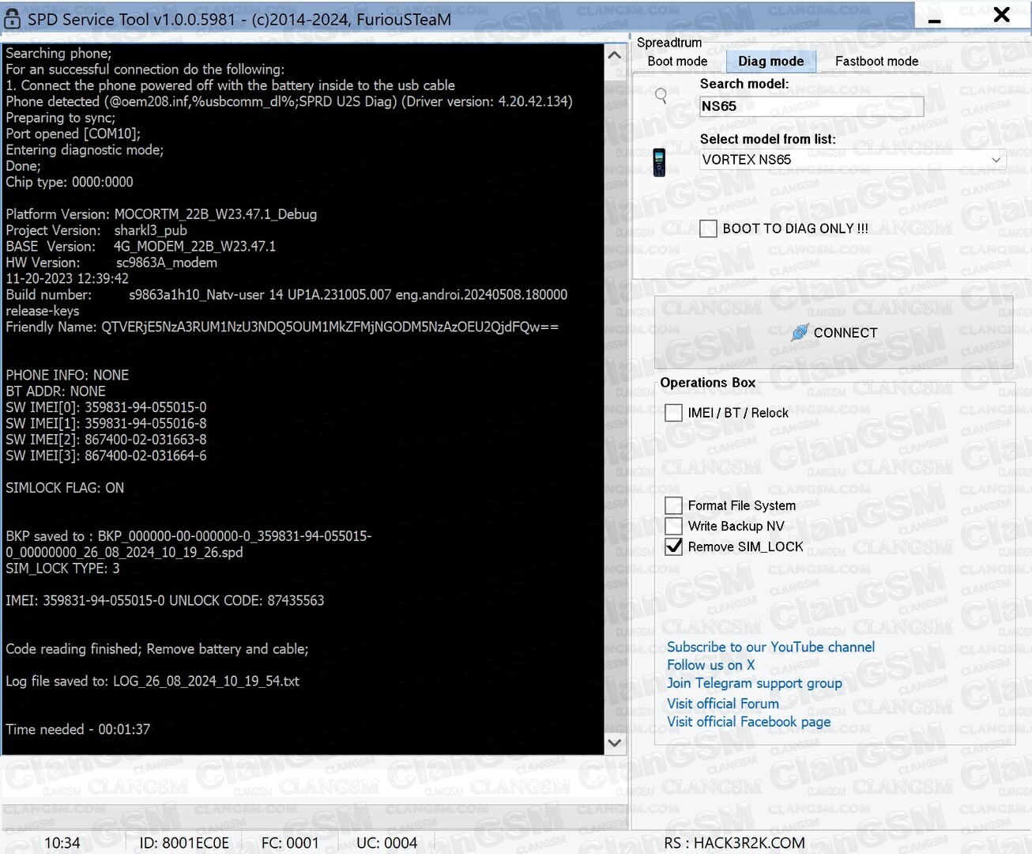
Task: Click the padlock app icon in title bar
Action: coord(12,18)
